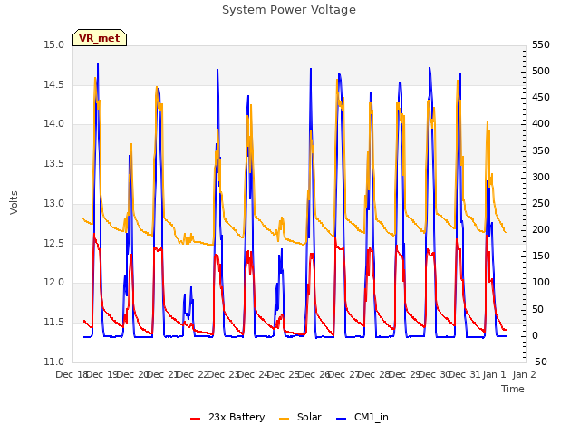Click the 200 right axis tick label
The height and width of the screenshot is (435, 580).
point(541,229)
